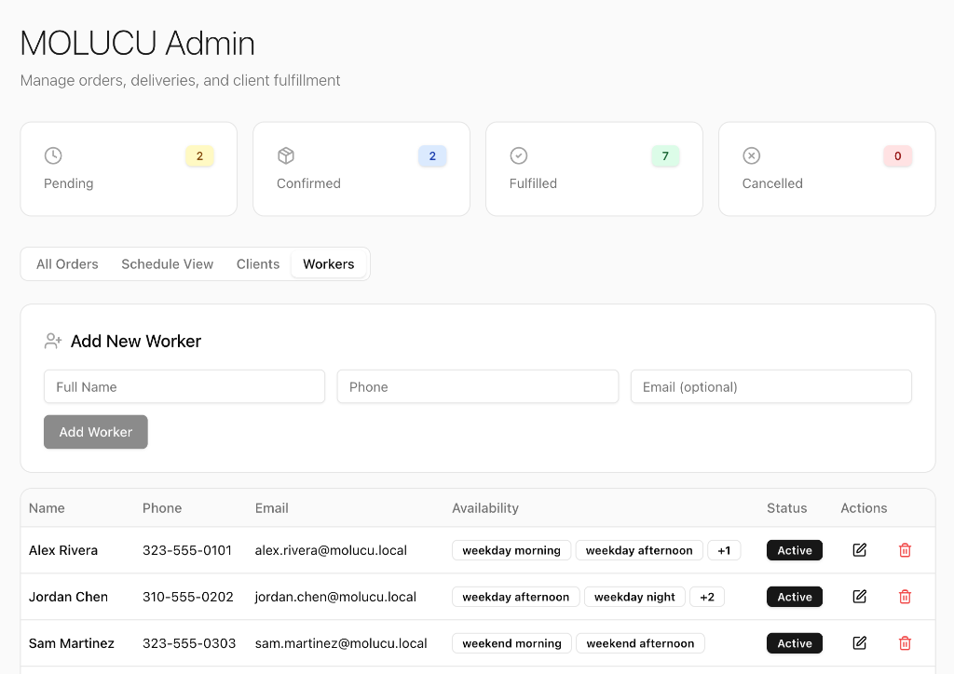Delete Alex Rivera with the trash icon
Screen dimensions: 954x674
pyautogui.click(x=905, y=550)
